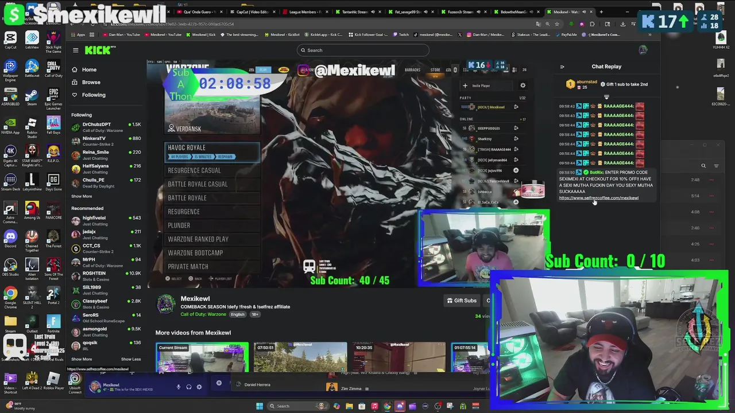Mute the Discord microphone
735x413 pixels.
(178, 387)
